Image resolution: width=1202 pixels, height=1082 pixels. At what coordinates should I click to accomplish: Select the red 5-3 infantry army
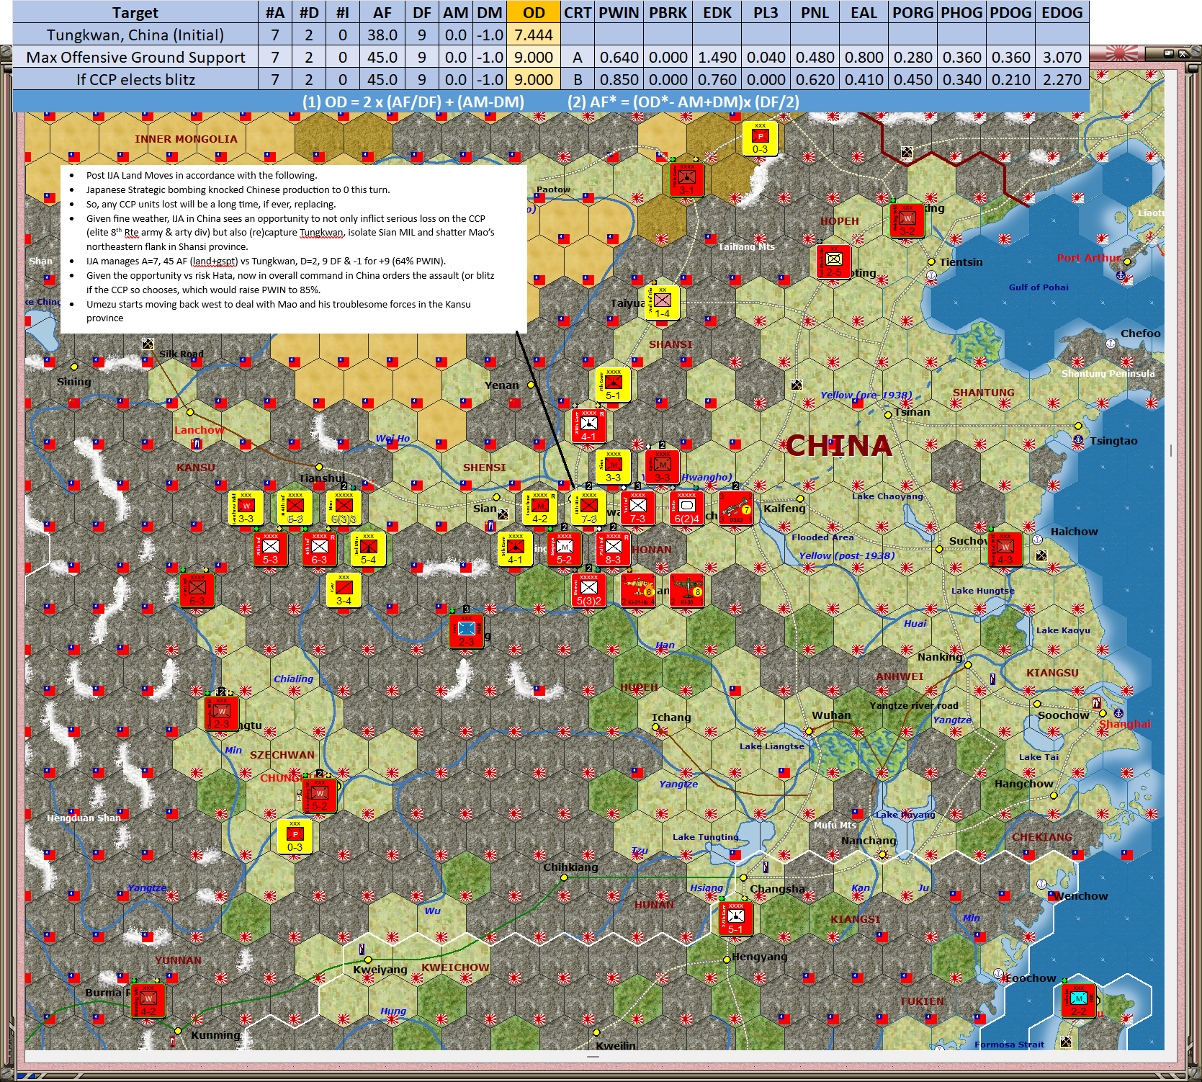pos(270,549)
